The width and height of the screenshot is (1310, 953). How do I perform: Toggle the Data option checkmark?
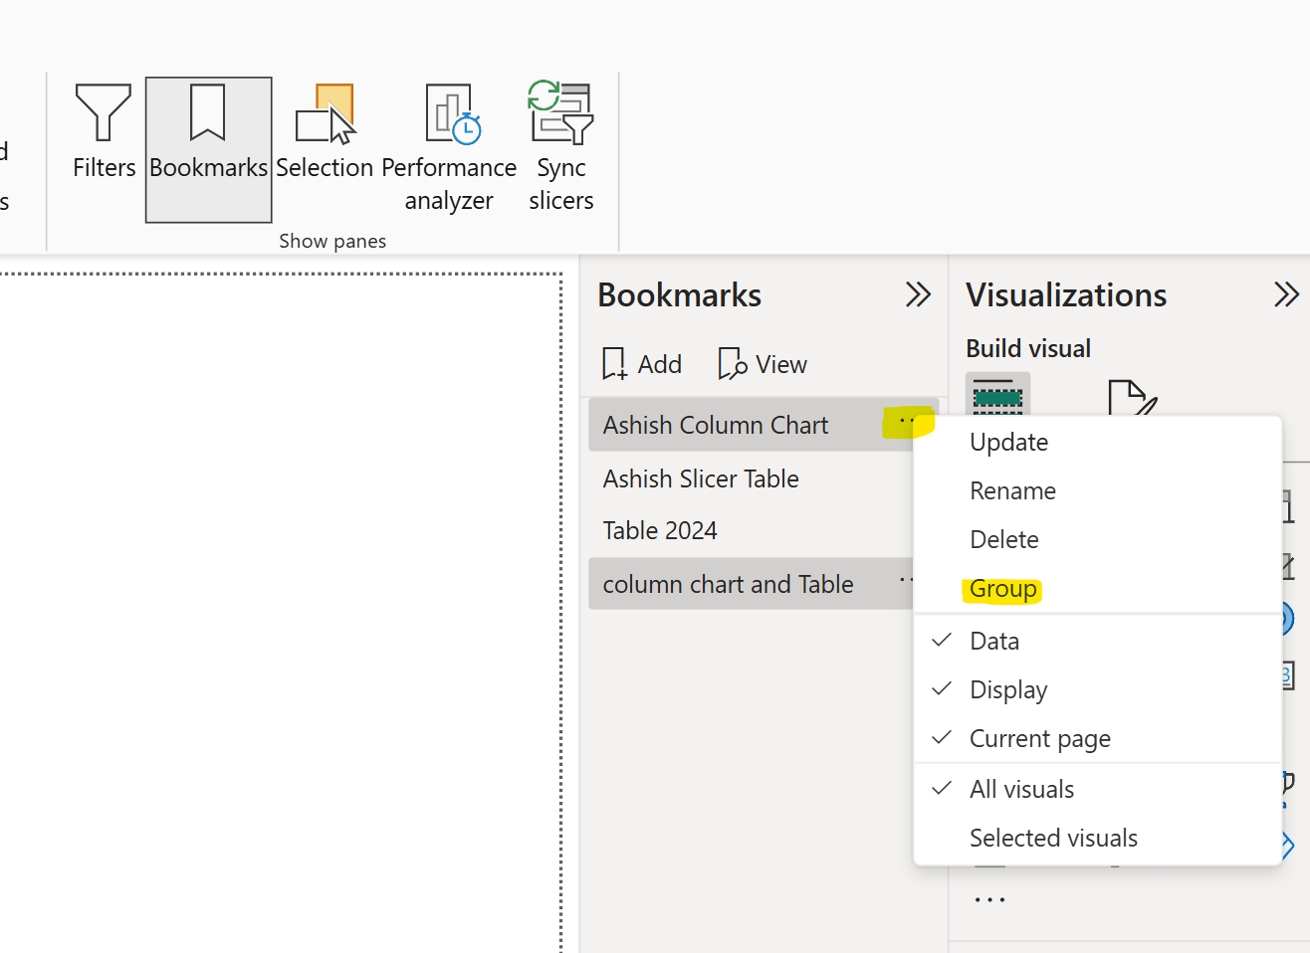(x=994, y=642)
